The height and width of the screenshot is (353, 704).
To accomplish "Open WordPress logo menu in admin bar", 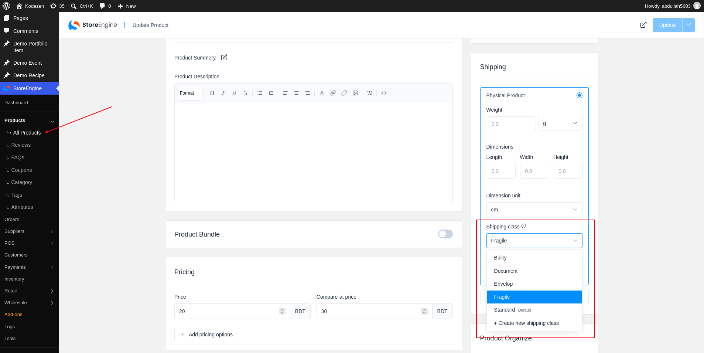I will [6, 6].
